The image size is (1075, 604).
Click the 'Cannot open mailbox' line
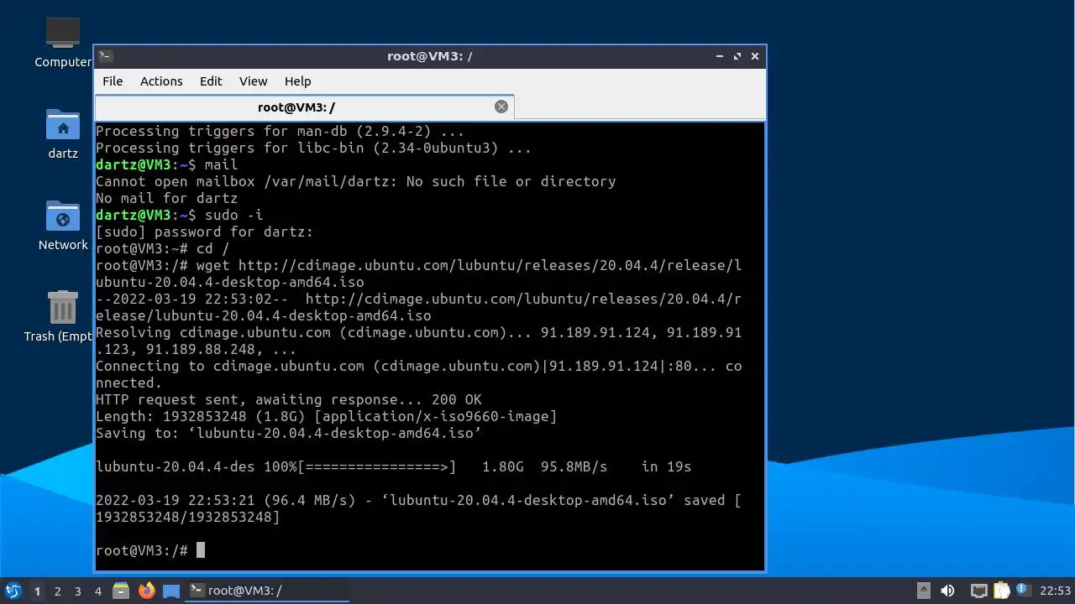click(x=355, y=182)
